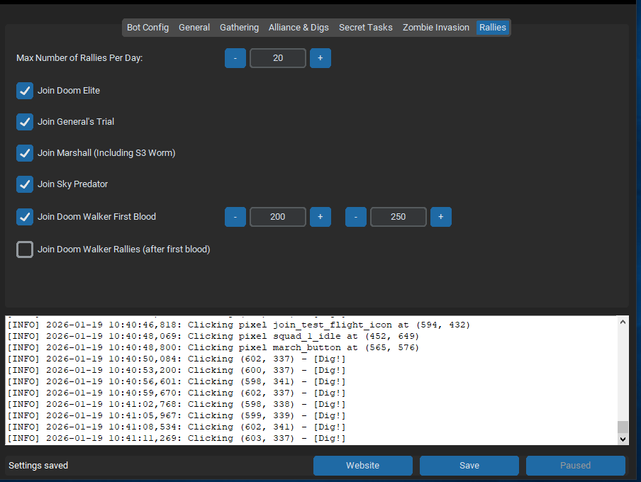Uncheck Join Sky Predator option
The image size is (641, 482).
(25, 184)
